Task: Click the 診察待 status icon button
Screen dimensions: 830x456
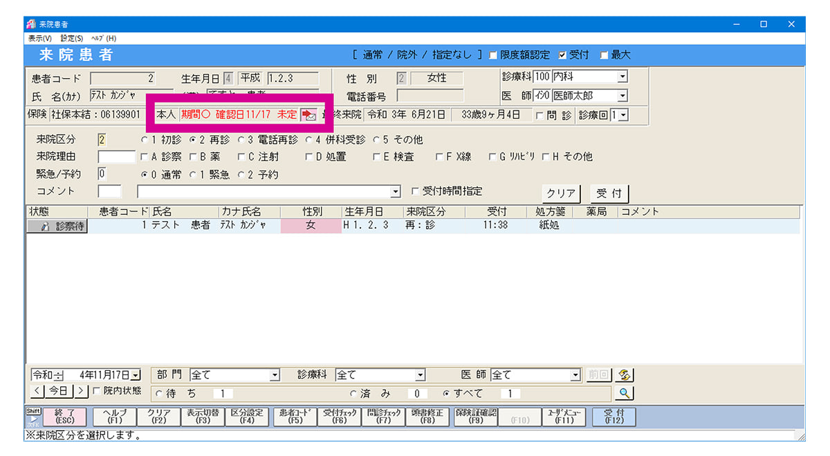Action: coord(57,226)
